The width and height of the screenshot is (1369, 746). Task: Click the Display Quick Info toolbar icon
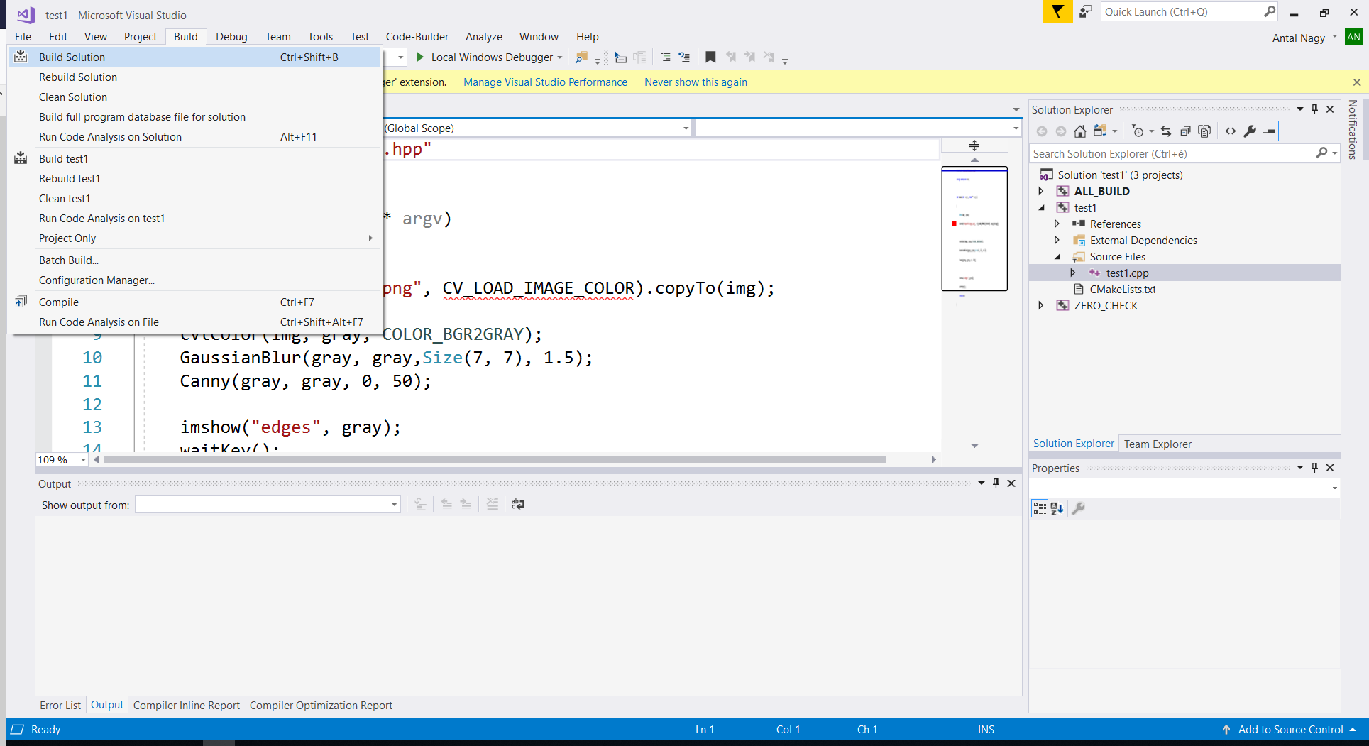620,57
